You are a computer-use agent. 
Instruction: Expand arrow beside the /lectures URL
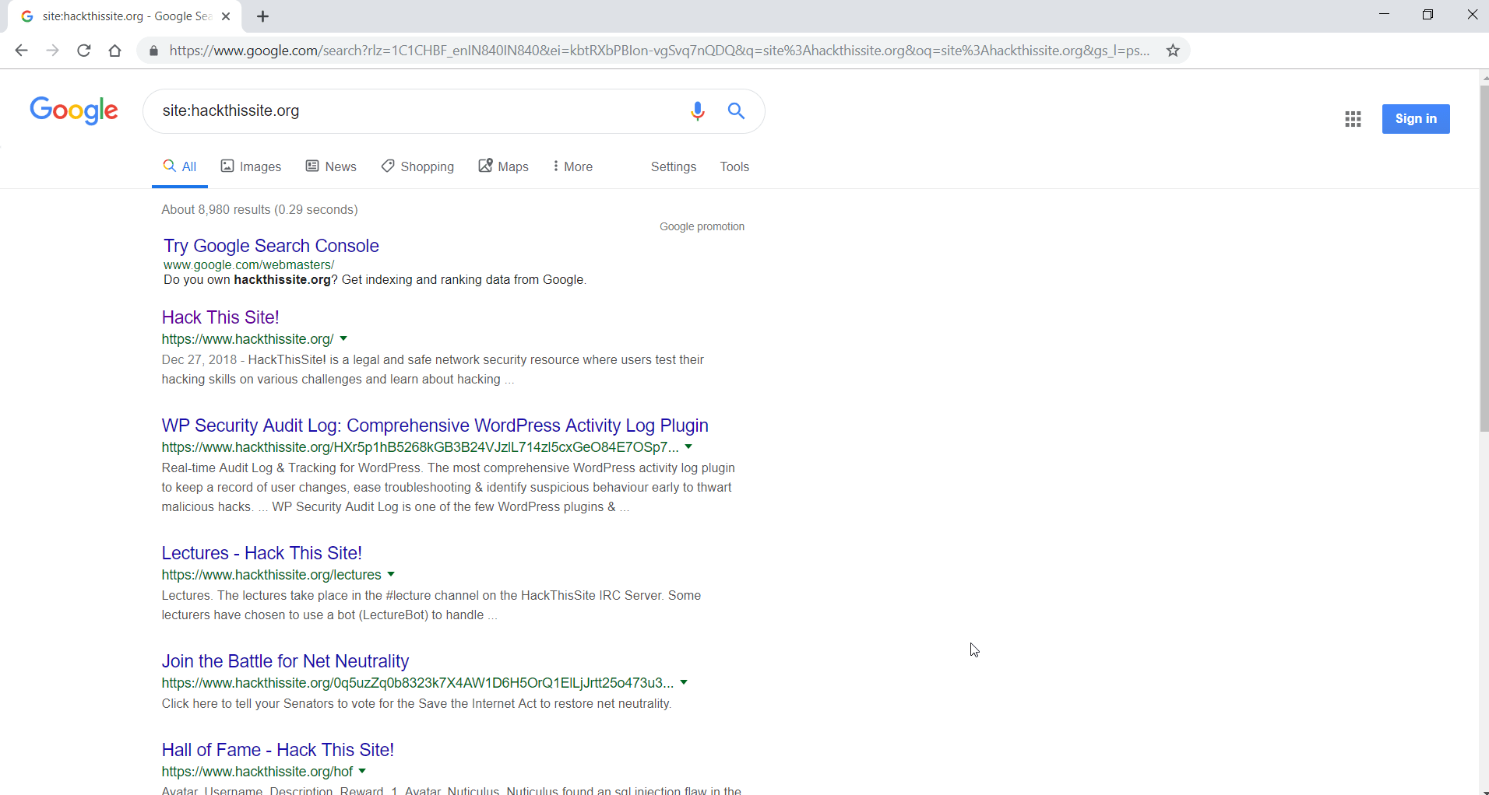(x=391, y=575)
